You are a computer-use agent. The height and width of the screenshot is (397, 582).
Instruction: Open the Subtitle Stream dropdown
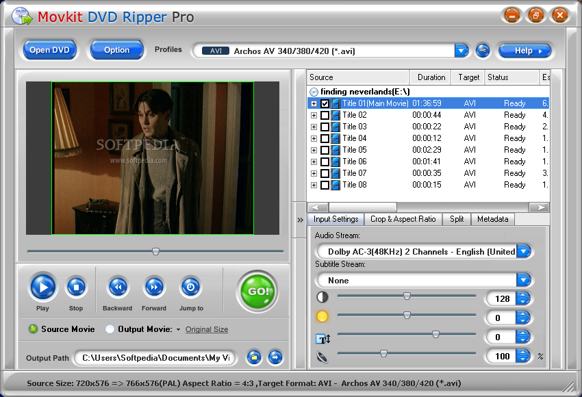[524, 280]
